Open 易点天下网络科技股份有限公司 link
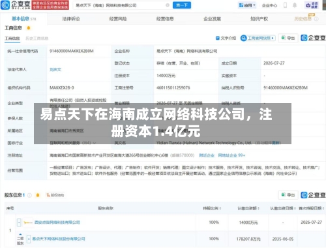 [x=59, y=239]
